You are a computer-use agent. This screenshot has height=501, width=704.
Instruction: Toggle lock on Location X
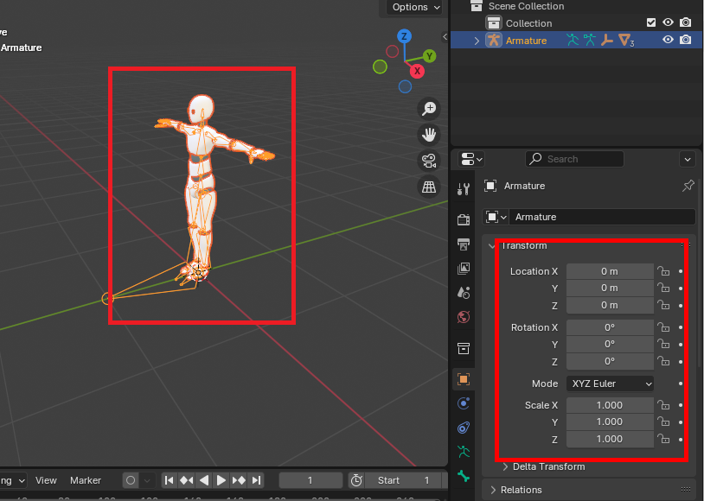coord(663,271)
